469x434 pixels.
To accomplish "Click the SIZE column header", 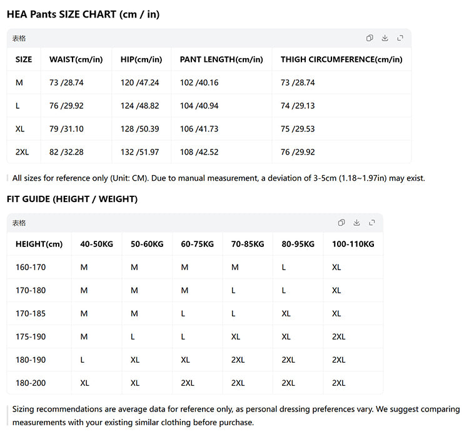I will click(x=24, y=59).
